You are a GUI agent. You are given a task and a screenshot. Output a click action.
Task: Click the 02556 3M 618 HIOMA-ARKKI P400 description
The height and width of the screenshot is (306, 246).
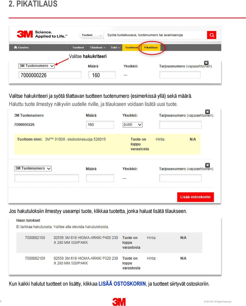(x=86, y=240)
